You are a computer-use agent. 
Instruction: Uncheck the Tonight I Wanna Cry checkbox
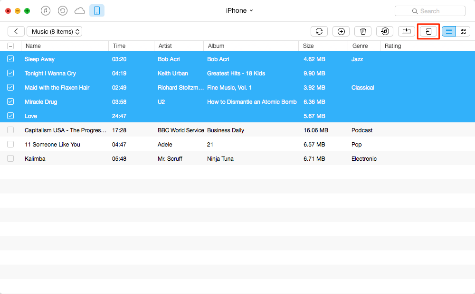pyautogui.click(x=10, y=73)
